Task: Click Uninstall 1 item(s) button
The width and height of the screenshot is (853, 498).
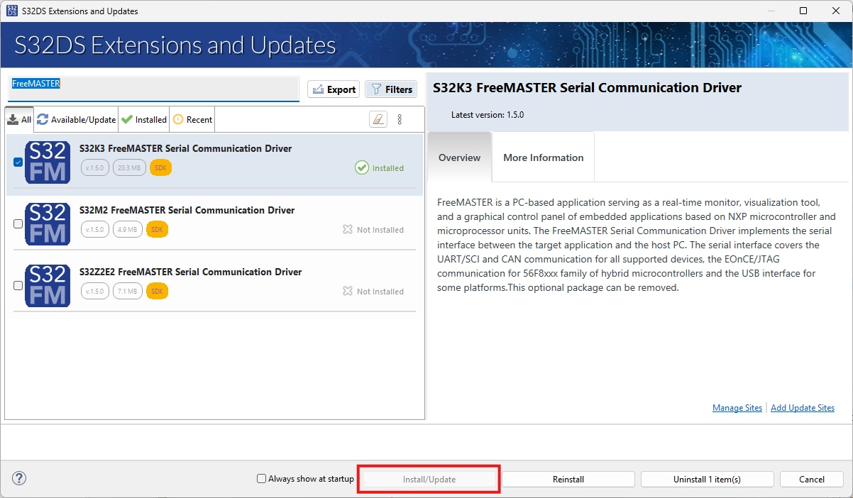Action: click(707, 480)
